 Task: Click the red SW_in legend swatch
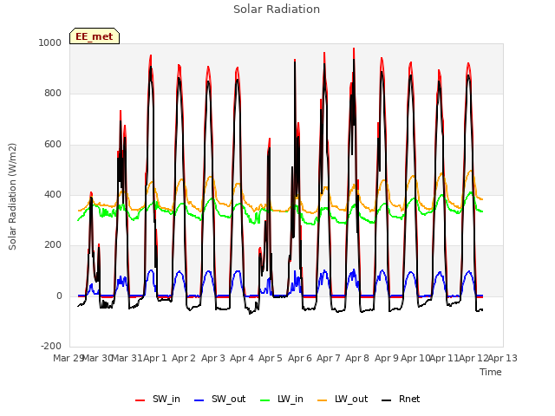pos(140,400)
